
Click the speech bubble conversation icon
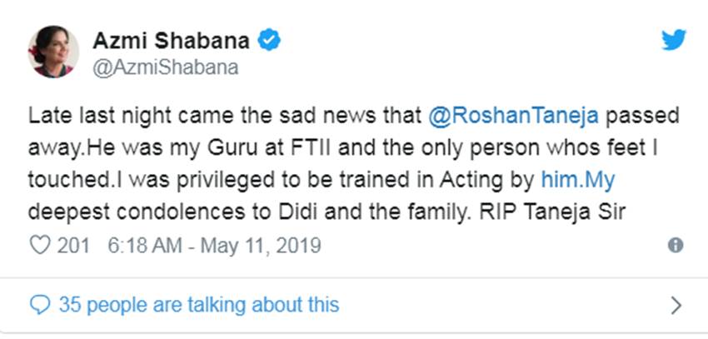point(39,305)
